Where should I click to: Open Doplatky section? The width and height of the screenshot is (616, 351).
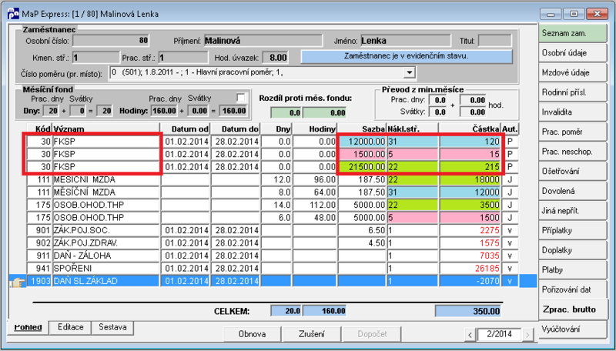click(x=573, y=250)
